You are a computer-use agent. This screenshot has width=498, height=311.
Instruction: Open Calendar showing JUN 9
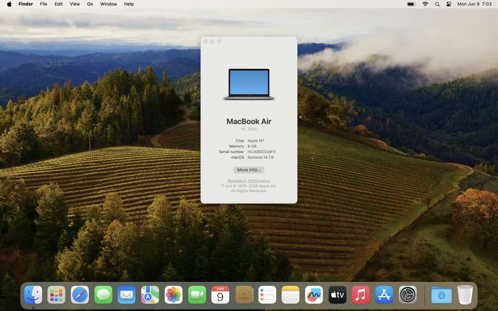tap(220, 295)
